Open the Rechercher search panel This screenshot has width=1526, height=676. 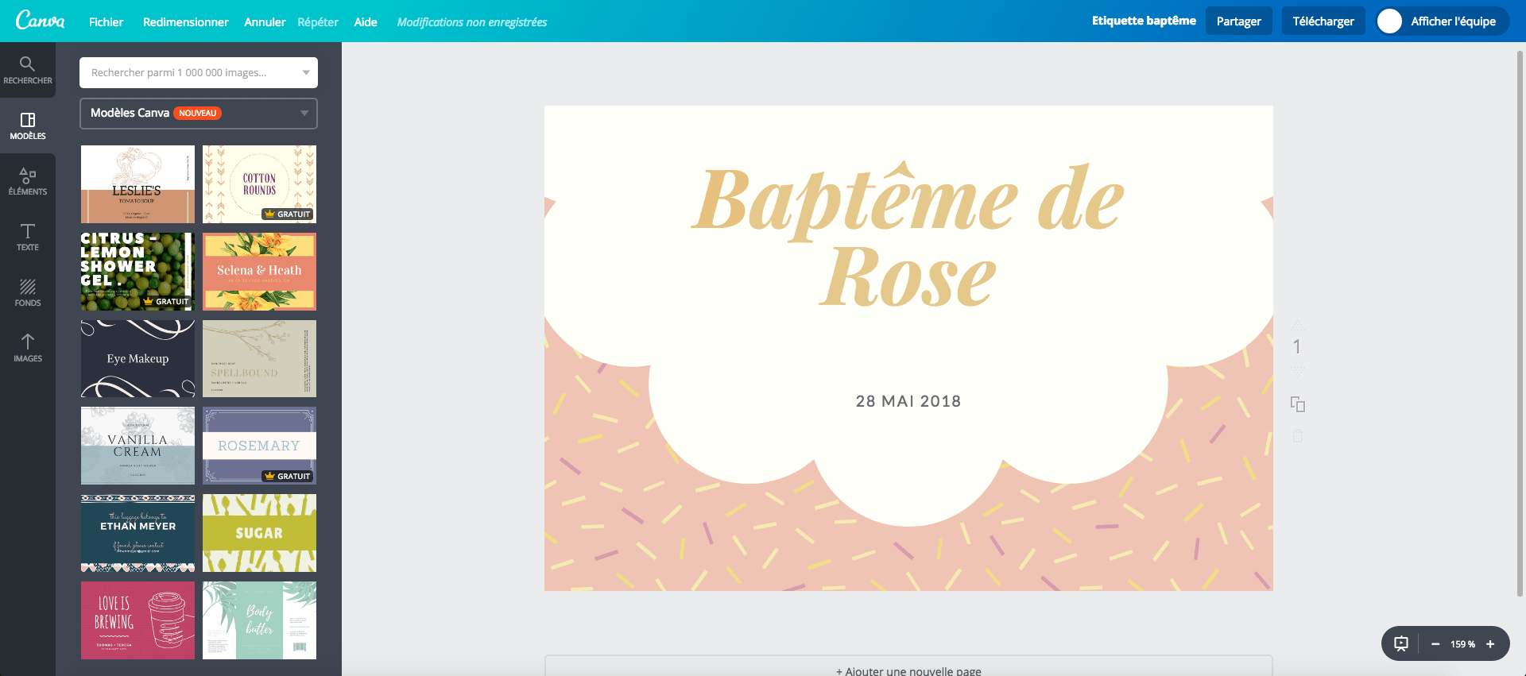28,70
